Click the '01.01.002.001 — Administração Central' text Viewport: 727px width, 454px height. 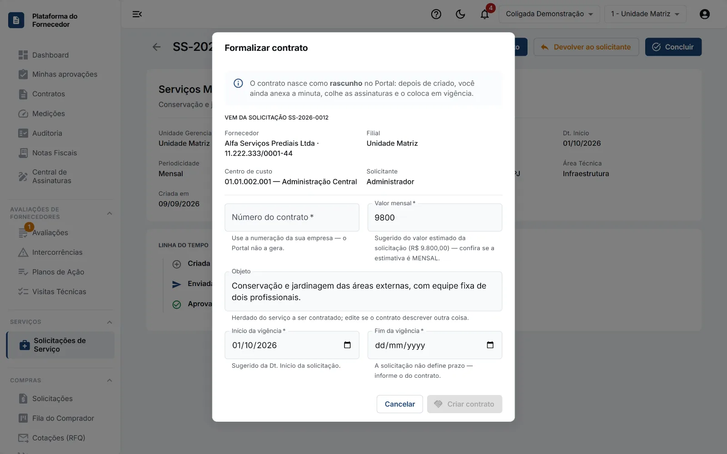coord(291,182)
